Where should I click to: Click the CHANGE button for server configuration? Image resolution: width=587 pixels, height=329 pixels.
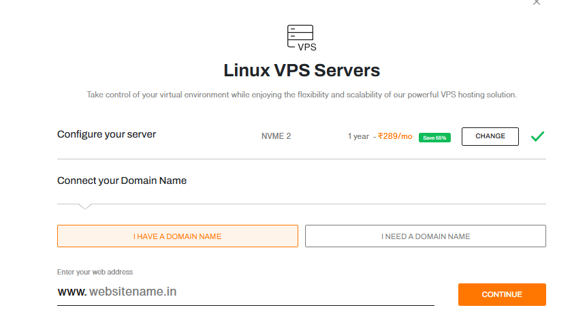490,136
